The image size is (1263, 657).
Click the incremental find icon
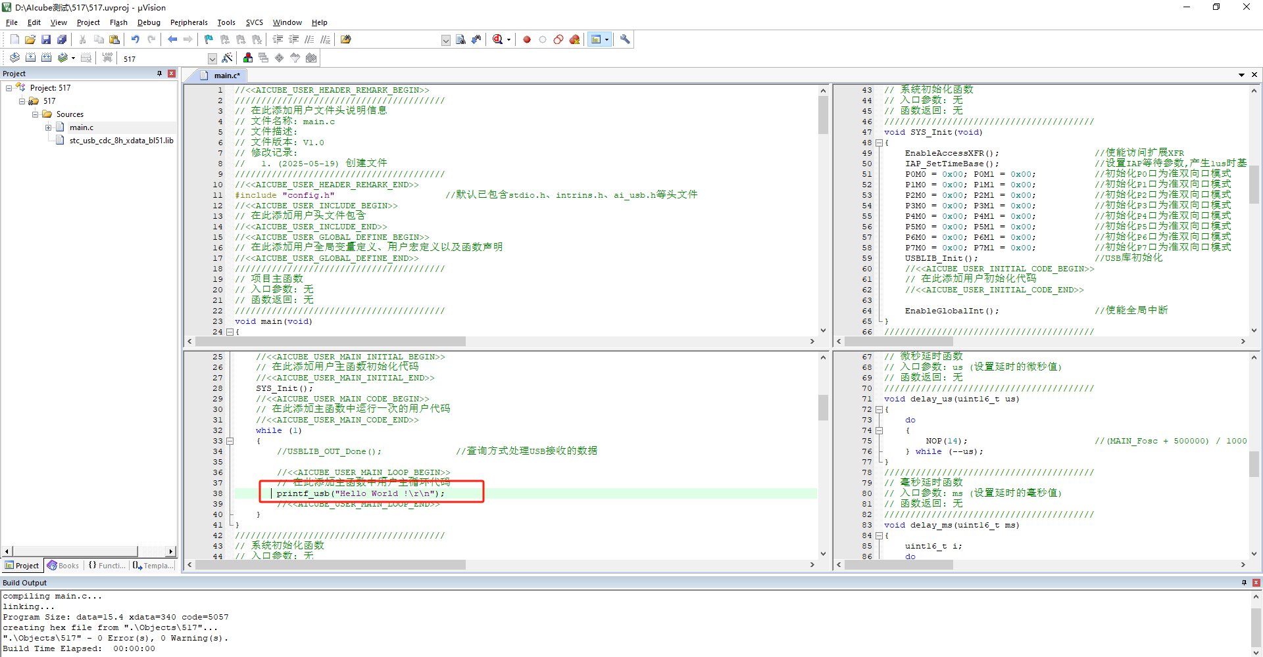click(x=476, y=39)
